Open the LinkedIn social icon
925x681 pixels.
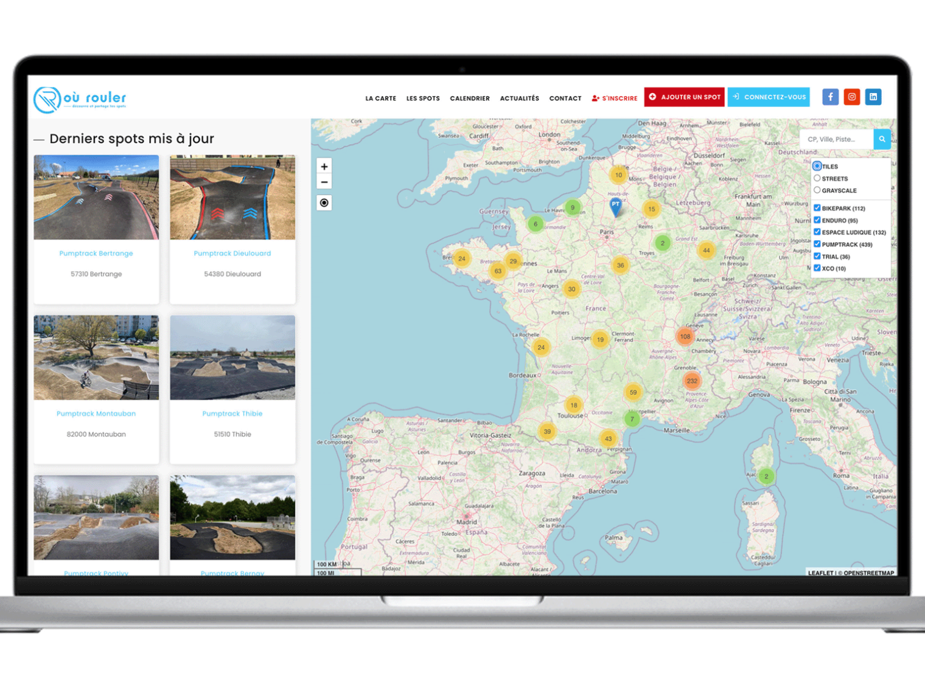click(x=873, y=97)
